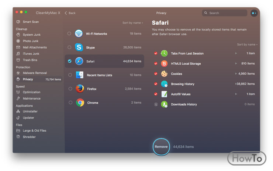Check the Recent Items Lists checkbox

coord(70,75)
